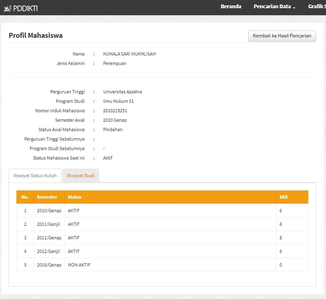
Task: Select the Riwayat Status Kuliah tab
Action: [x=35, y=176]
